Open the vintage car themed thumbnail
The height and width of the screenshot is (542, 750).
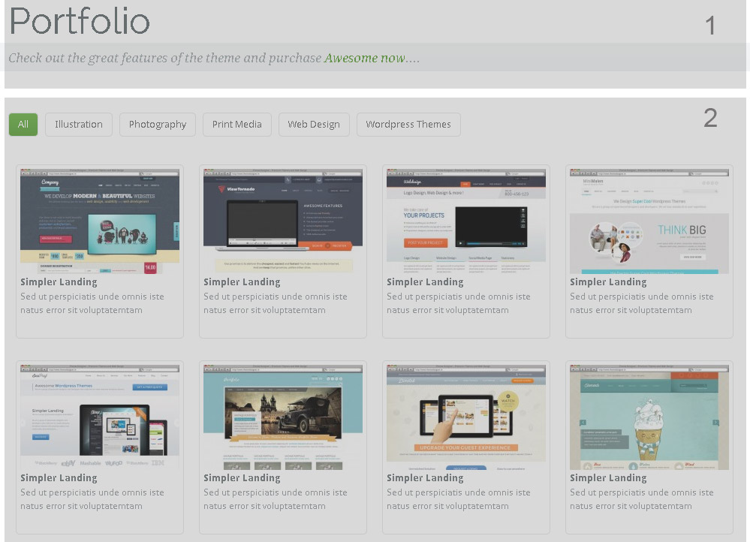pos(282,416)
